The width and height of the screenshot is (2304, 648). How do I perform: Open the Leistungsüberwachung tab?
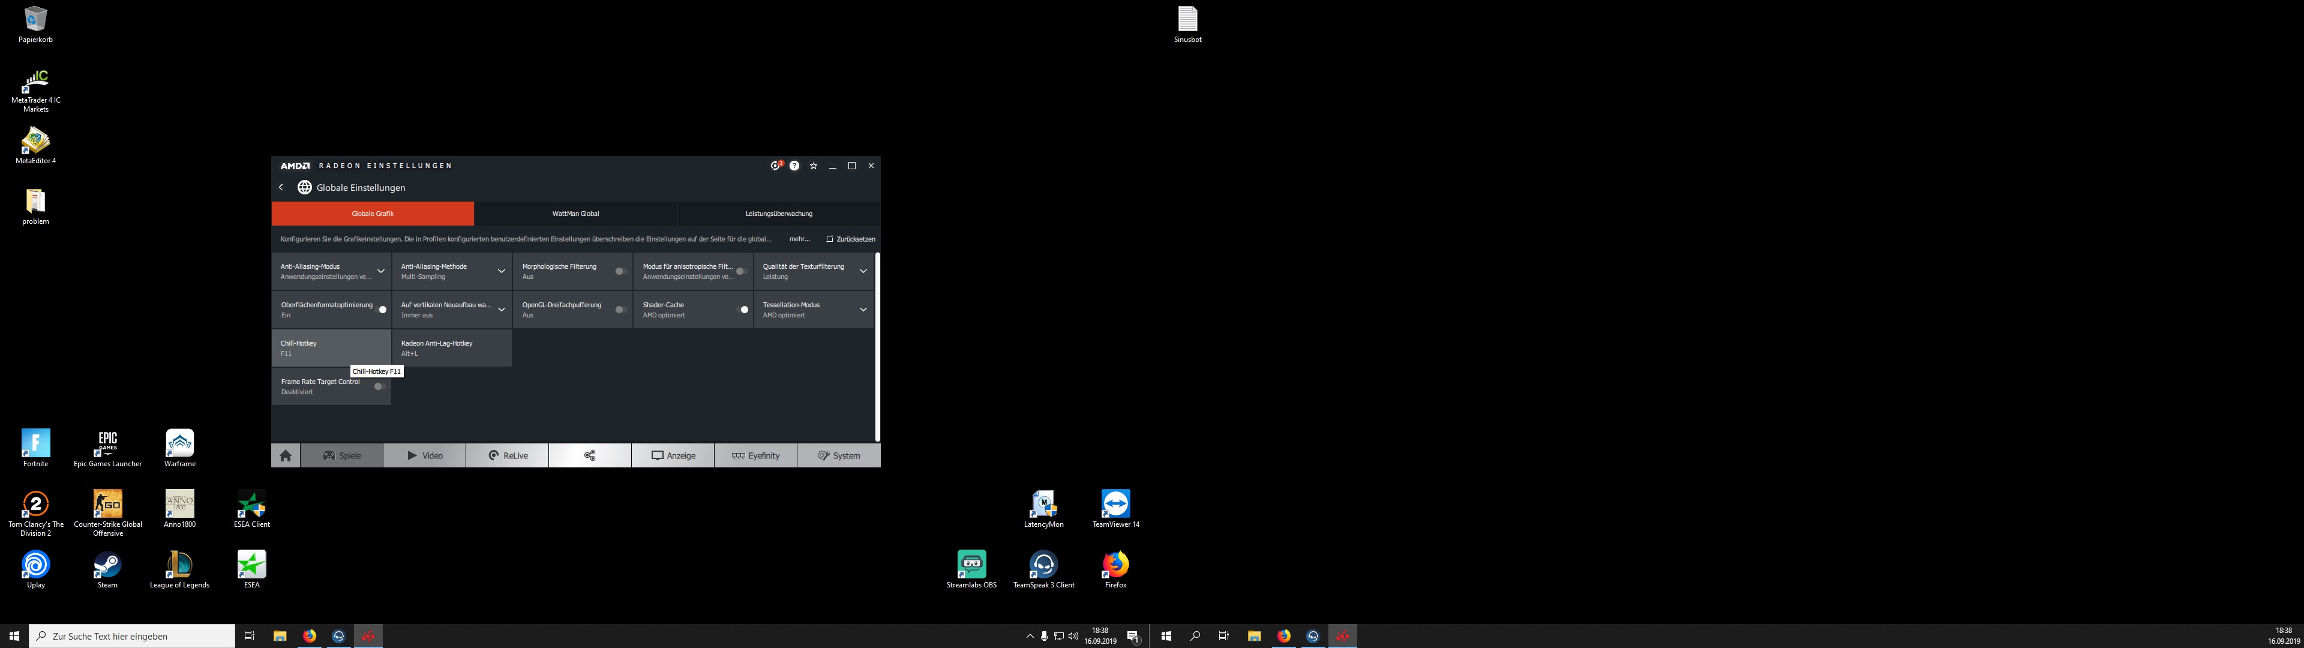778,214
